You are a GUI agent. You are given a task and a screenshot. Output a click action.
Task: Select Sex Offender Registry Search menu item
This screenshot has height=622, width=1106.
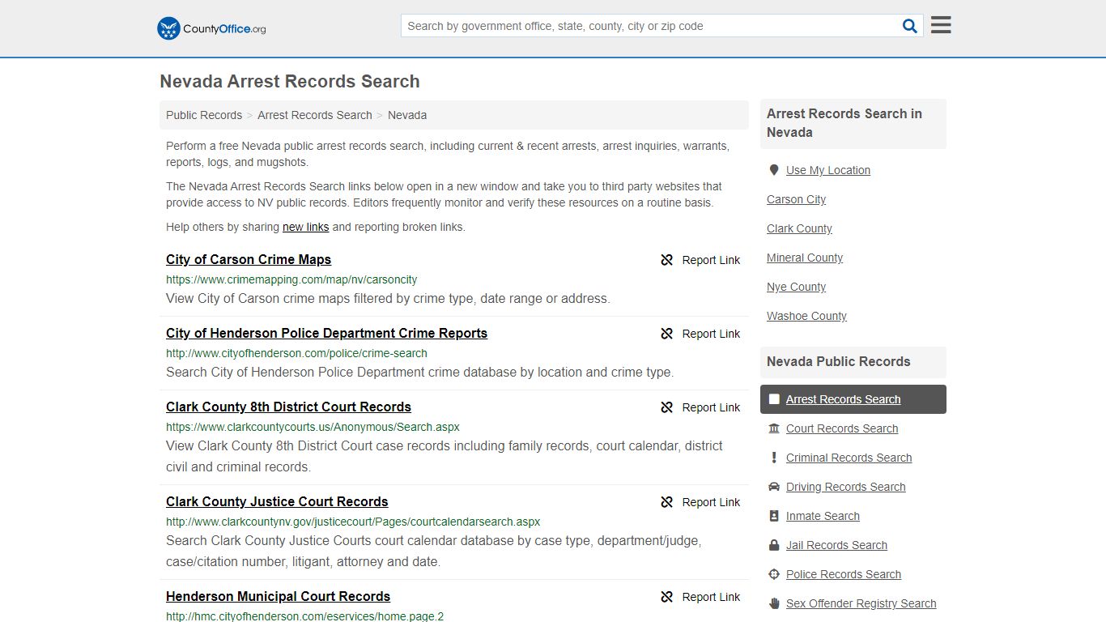pyautogui.click(x=861, y=603)
